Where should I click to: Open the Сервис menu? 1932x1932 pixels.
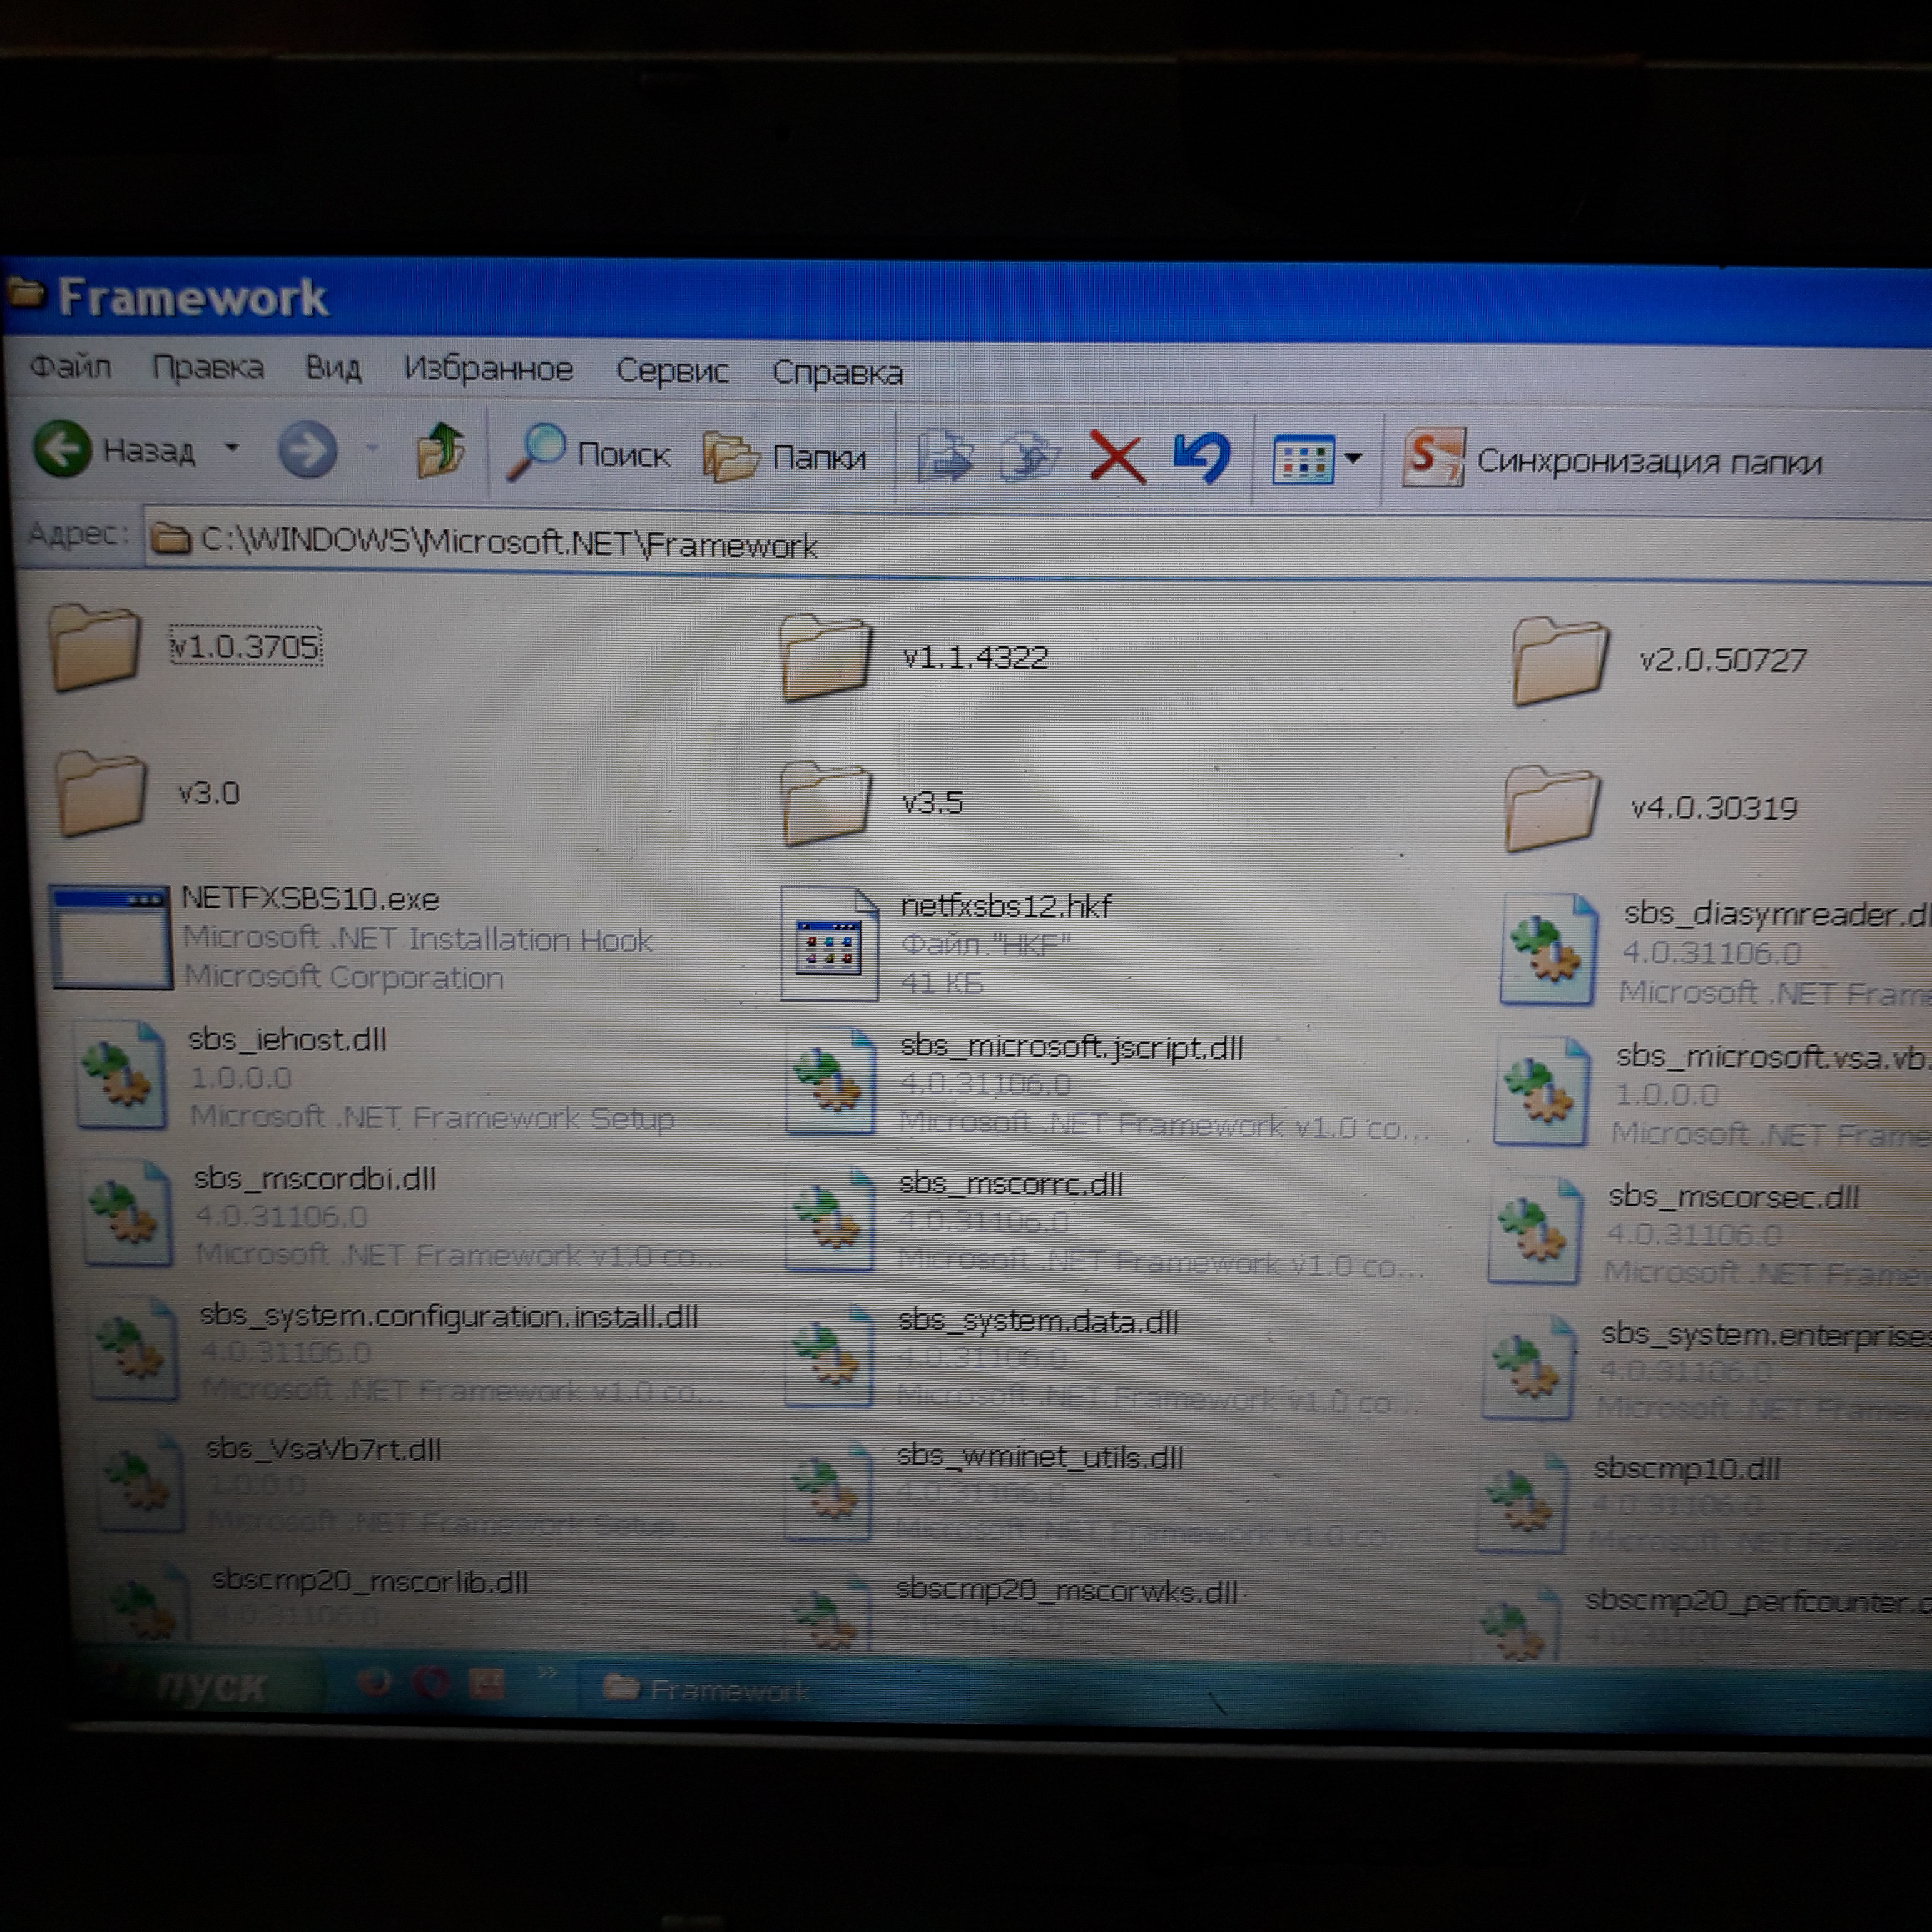point(672,370)
